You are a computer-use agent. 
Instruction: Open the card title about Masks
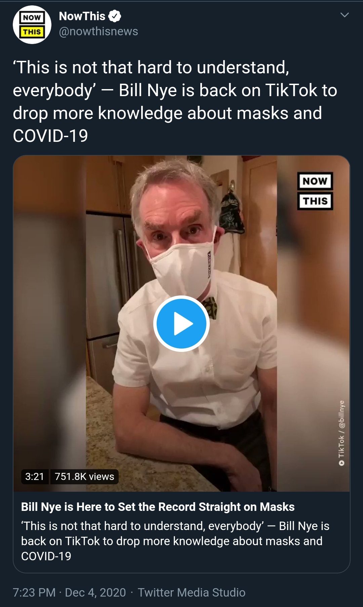(158, 507)
